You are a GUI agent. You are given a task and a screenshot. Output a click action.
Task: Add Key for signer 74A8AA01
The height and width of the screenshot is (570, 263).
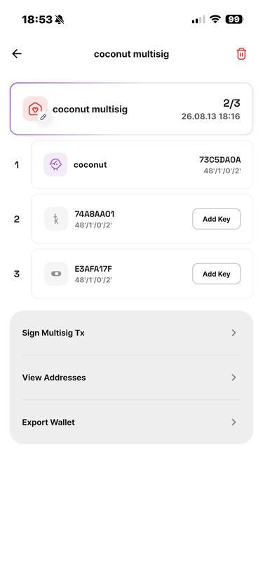[x=217, y=219]
